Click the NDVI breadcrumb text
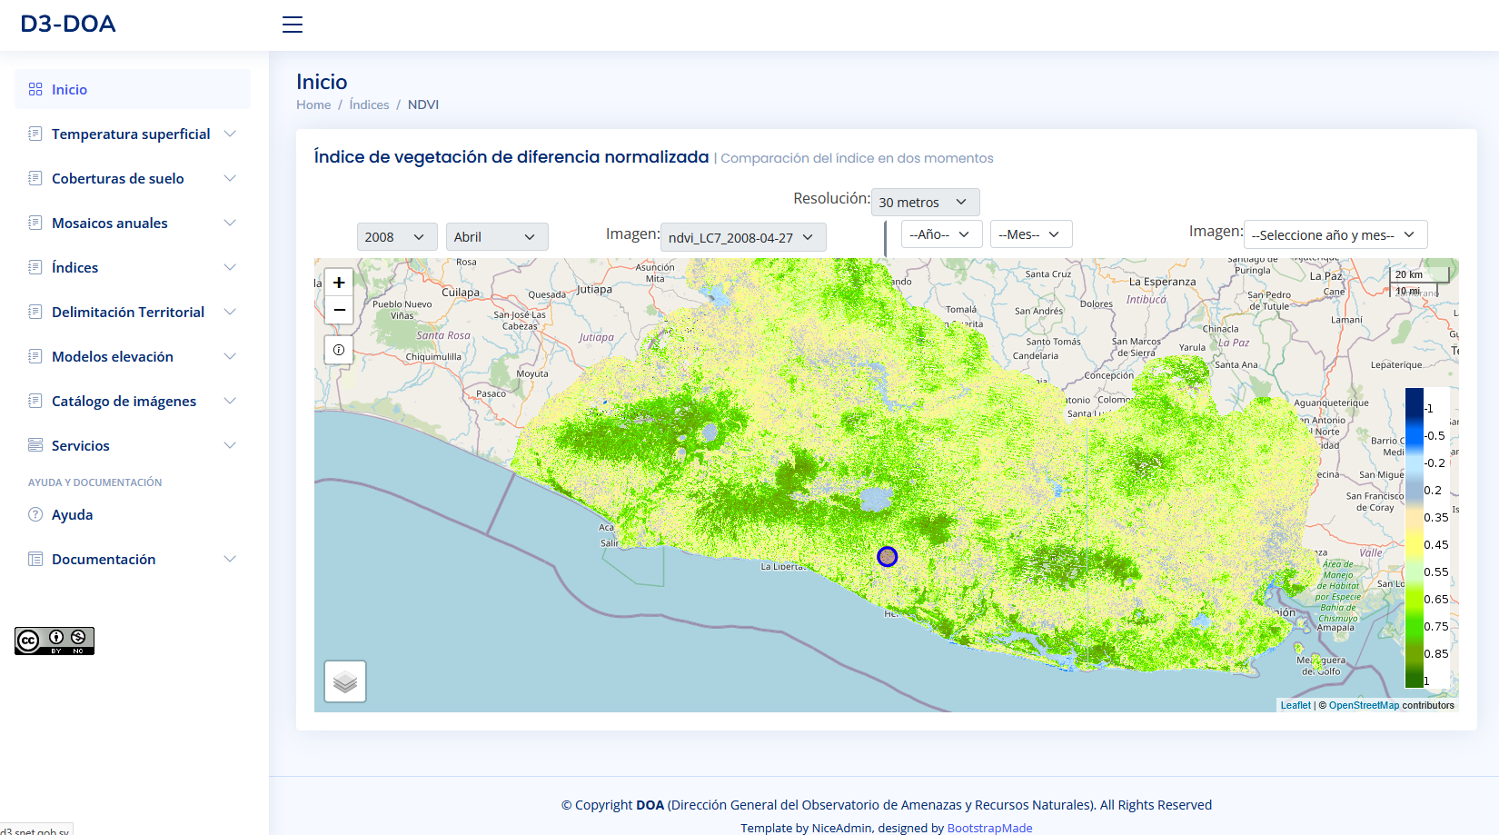Viewport: 1499px width, 835px height. click(423, 104)
